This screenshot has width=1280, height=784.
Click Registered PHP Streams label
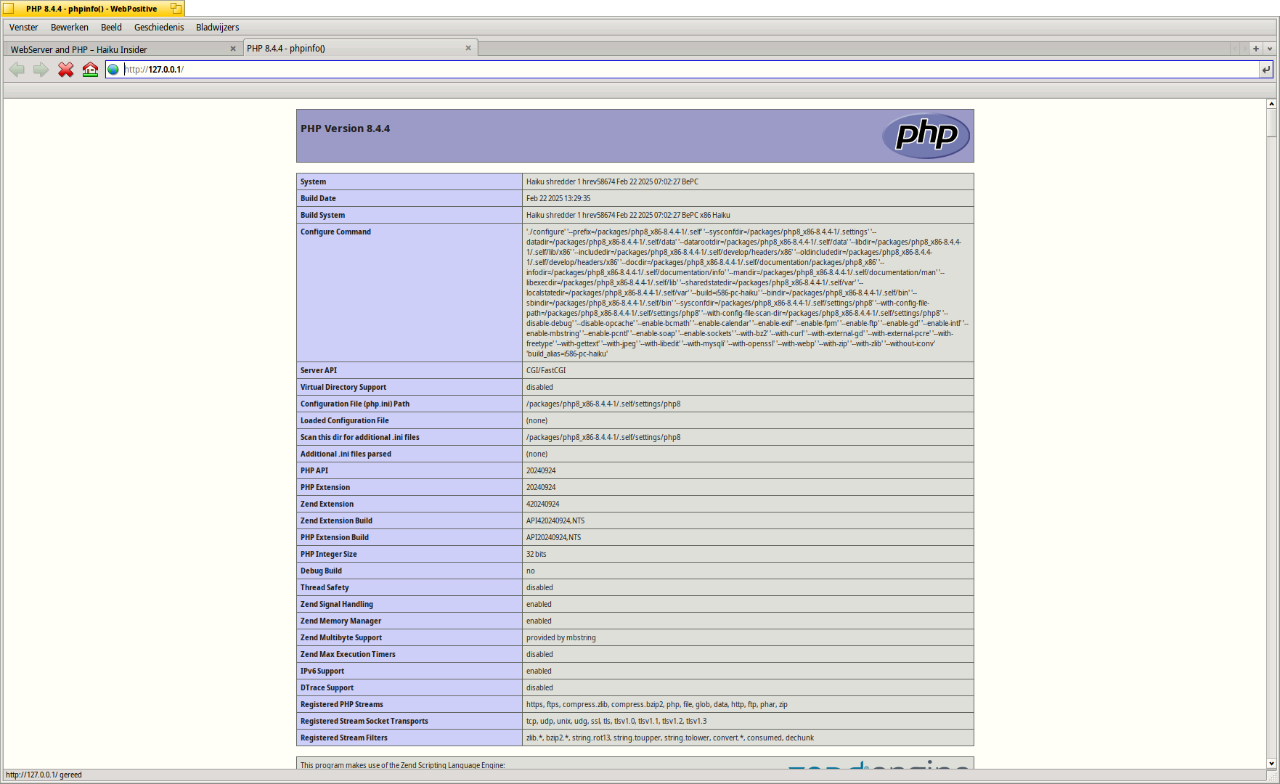pos(342,705)
